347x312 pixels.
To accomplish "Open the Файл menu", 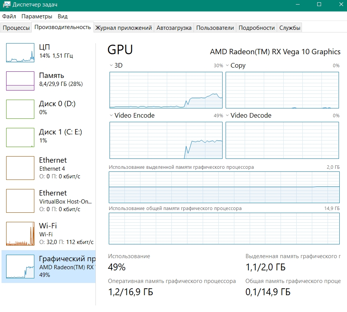I will tap(9, 16).
